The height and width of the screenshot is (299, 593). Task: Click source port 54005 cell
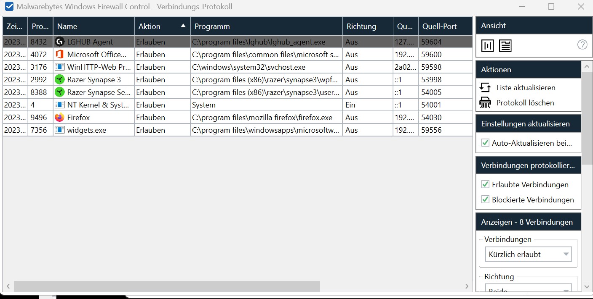coord(445,92)
